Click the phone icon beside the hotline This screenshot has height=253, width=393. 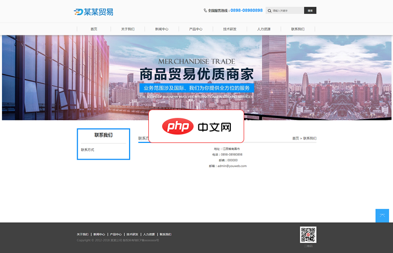pos(205,10)
